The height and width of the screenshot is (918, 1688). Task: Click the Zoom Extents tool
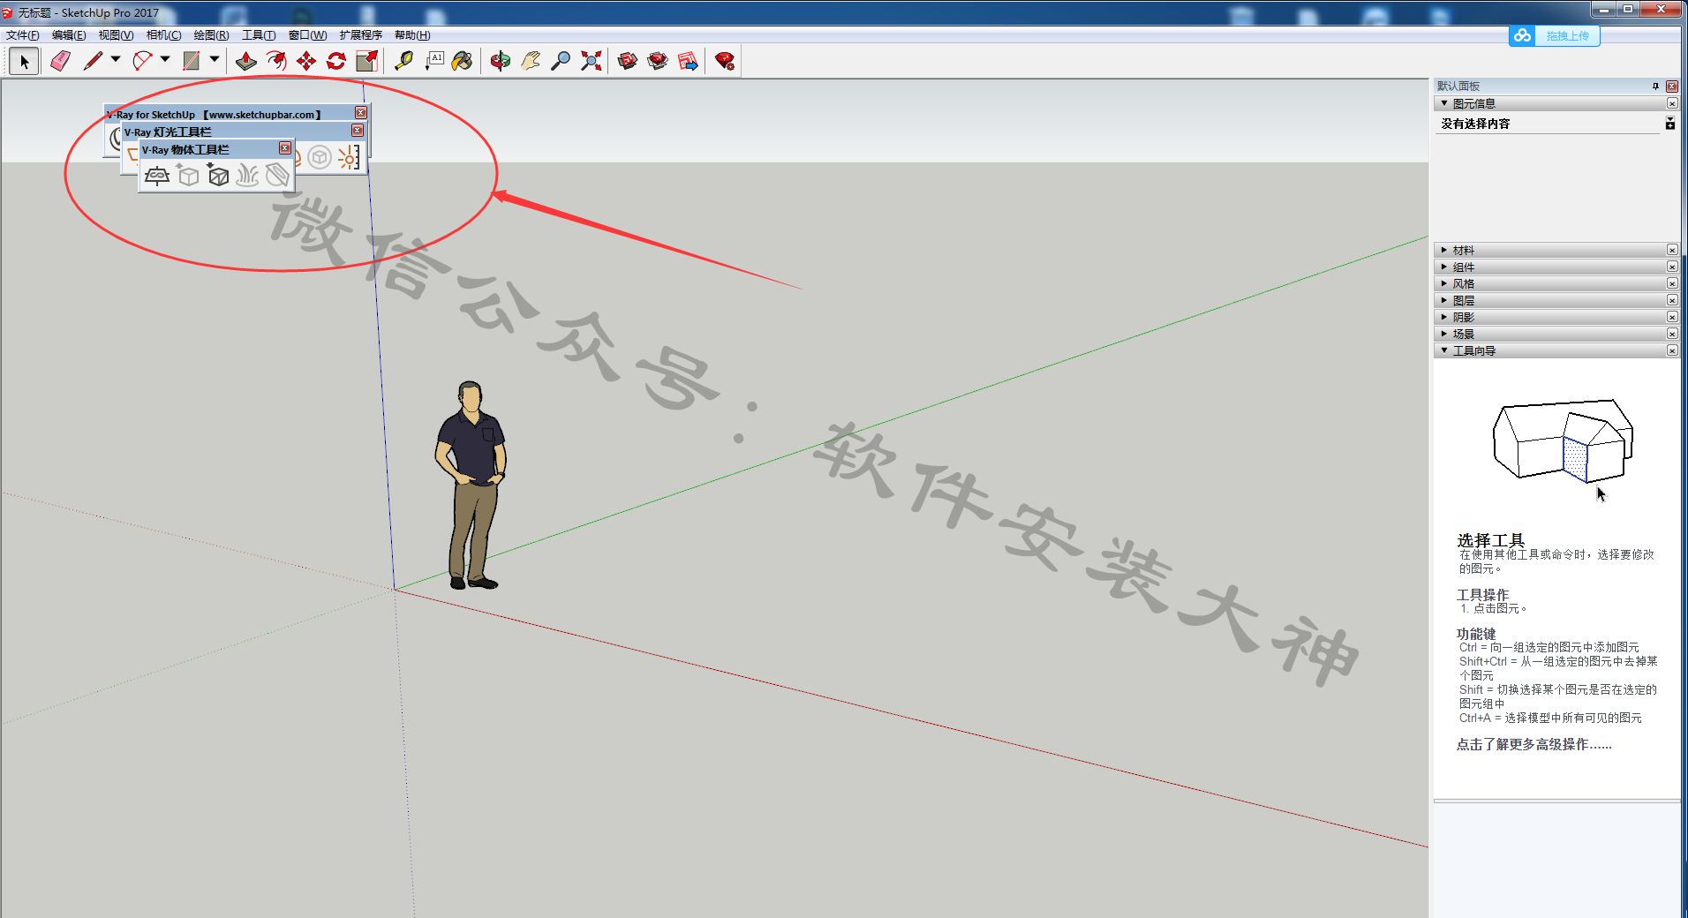pos(591,61)
